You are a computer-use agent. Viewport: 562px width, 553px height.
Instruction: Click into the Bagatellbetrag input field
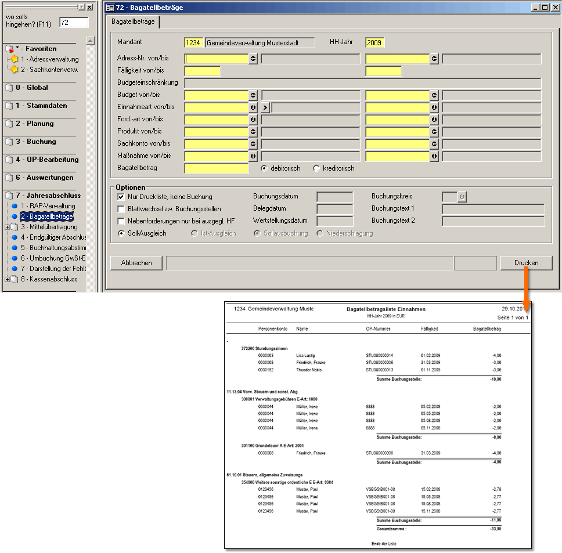(216, 168)
